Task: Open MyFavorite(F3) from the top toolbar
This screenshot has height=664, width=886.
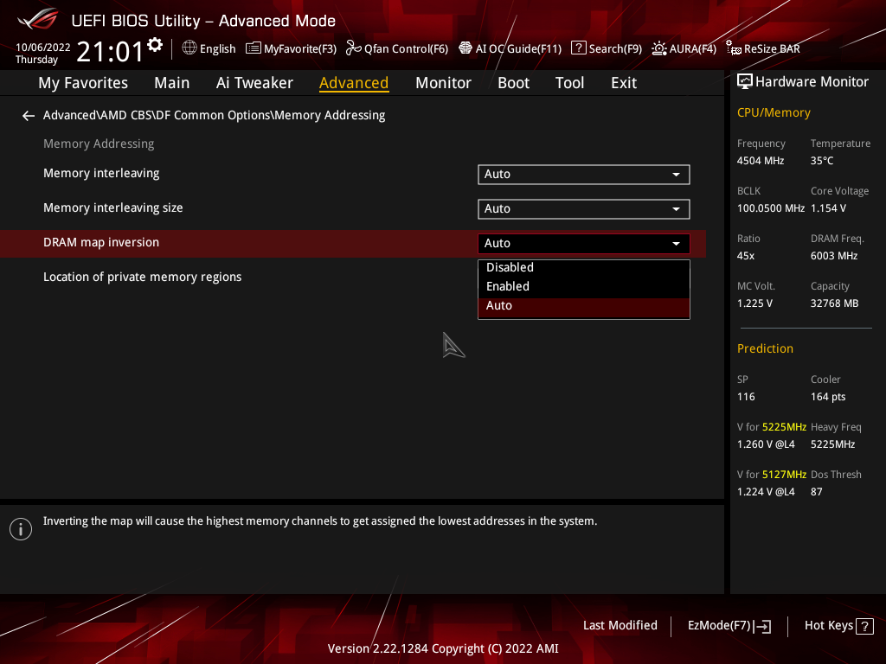Action: 291,48
